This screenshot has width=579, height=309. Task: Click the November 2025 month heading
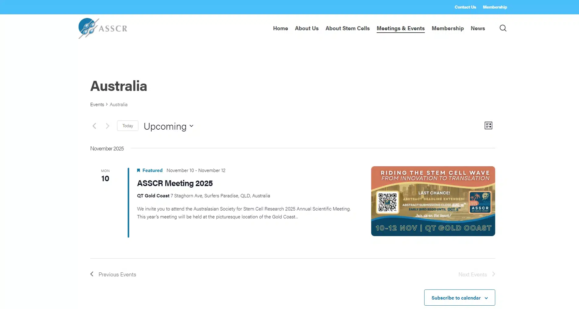[x=107, y=149]
